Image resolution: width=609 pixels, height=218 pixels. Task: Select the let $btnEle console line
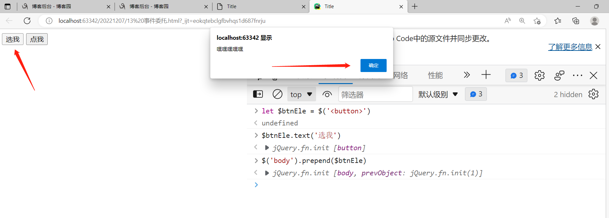316,111
